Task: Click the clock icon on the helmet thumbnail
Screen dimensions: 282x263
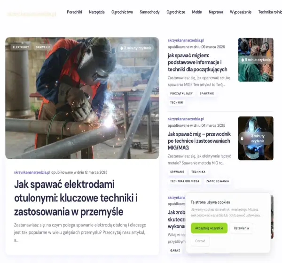Action: [x=242, y=139]
